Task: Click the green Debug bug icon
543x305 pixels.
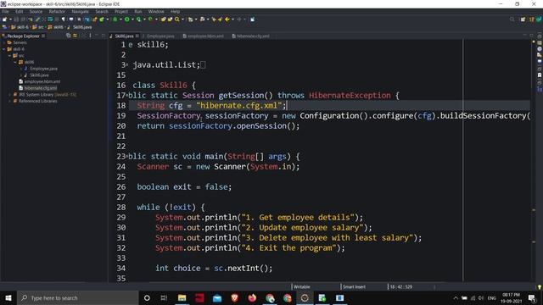Action: [115, 19]
